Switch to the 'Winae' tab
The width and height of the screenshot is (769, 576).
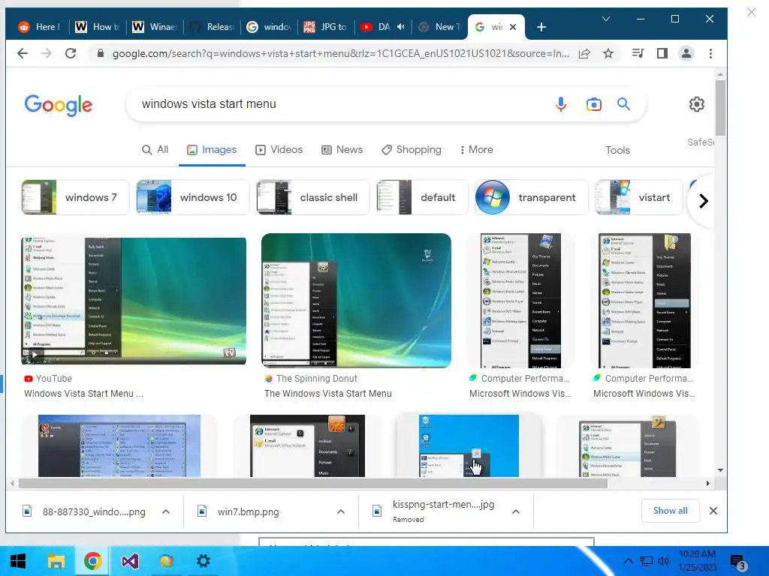[x=154, y=27]
